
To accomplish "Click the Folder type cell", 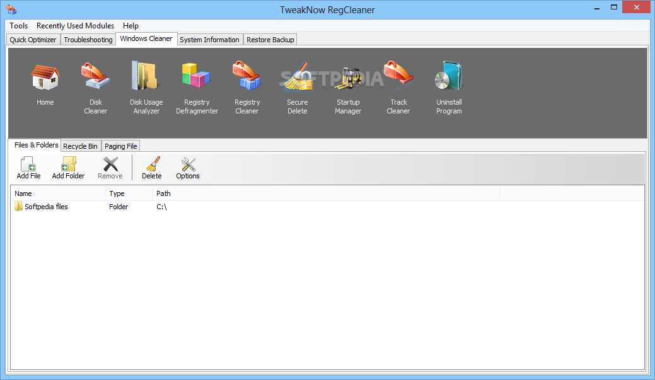I will [x=119, y=207].
